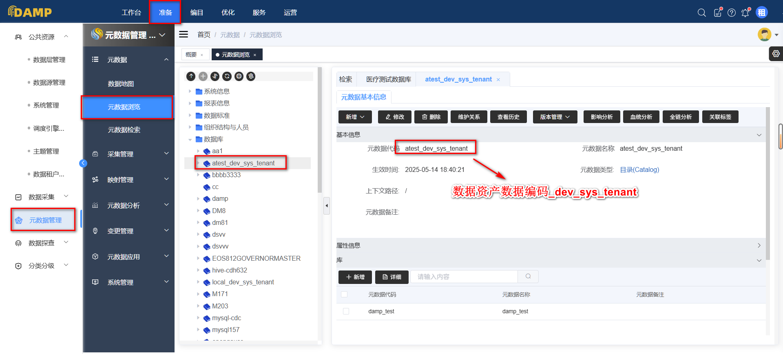Viewport: 783px width, 354px height.
Task: Refresh the metadata tree with the circular-arrows icon
Action: (227, 76)
